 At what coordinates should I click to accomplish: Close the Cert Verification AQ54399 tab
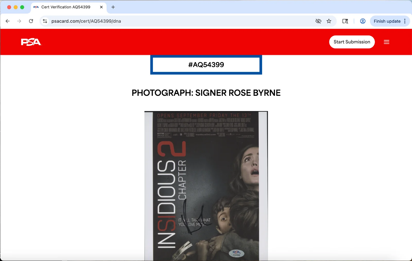(x=101, y=7)
